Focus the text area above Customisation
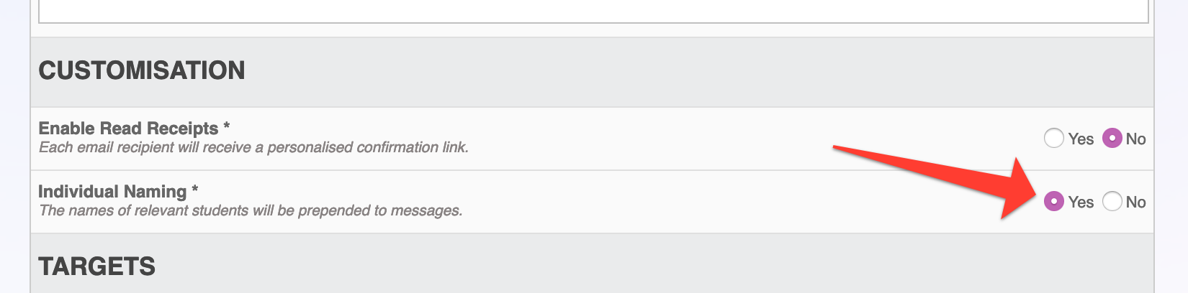The image size is (1188, 293). pyautogui.click(x=593, y=11)
